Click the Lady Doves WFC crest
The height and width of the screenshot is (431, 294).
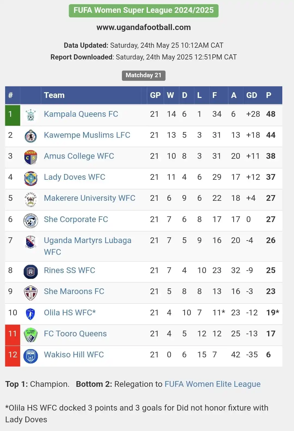[31, 178]
